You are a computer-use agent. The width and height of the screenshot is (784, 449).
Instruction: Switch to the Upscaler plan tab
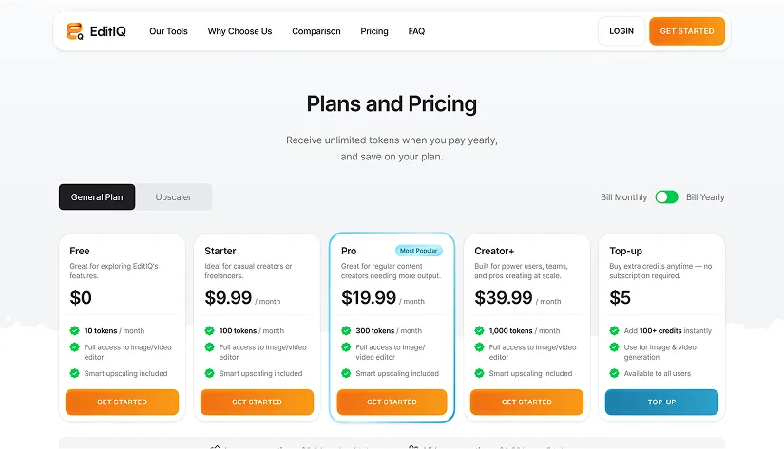[174, 197]
